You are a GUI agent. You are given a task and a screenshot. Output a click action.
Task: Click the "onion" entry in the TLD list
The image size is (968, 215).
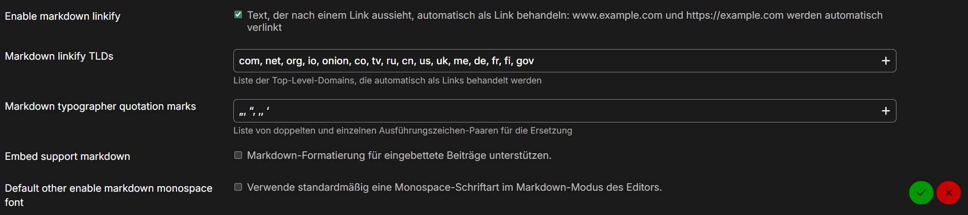tap(335, 61)
